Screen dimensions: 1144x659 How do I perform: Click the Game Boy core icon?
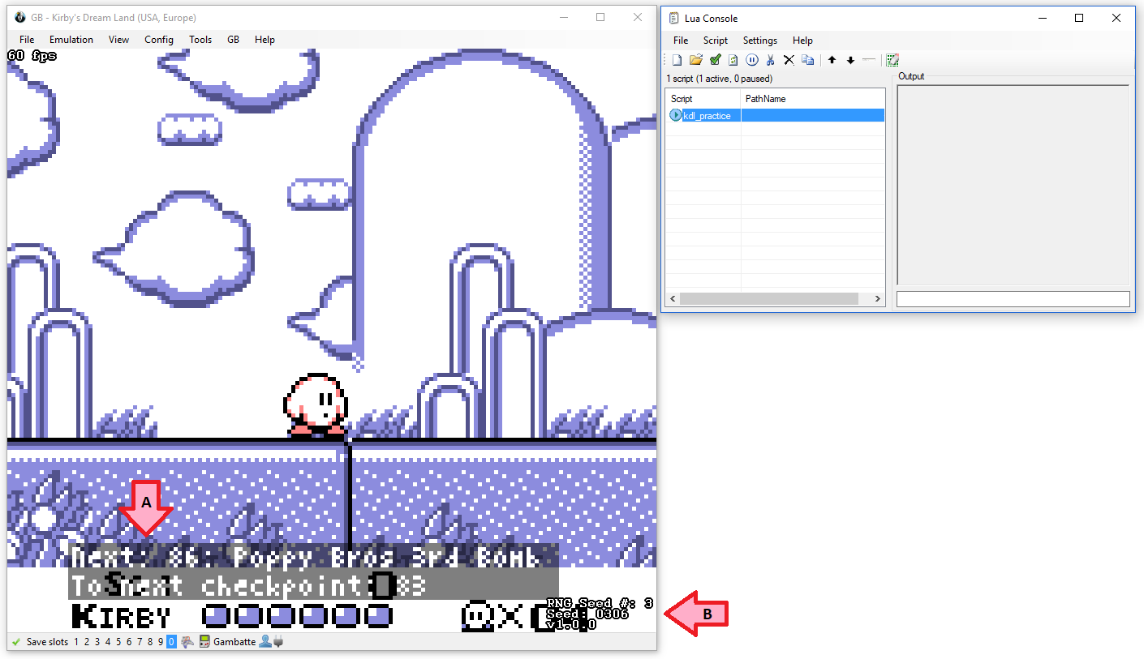click(x=204, y=642)
